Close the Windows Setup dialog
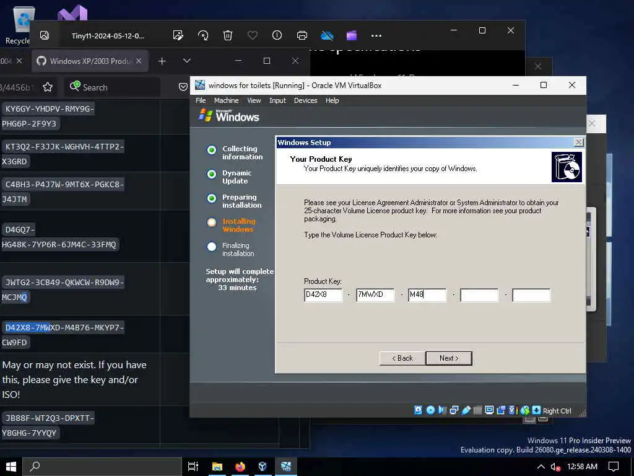 pyautogui.click(x=579, y=143)
